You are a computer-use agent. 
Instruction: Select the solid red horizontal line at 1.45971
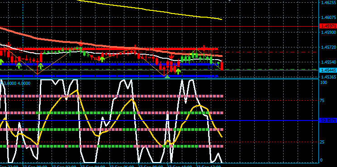tap(160, 27)
